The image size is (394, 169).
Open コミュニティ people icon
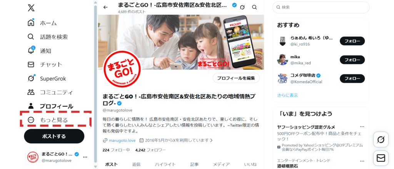click(31, 92)
